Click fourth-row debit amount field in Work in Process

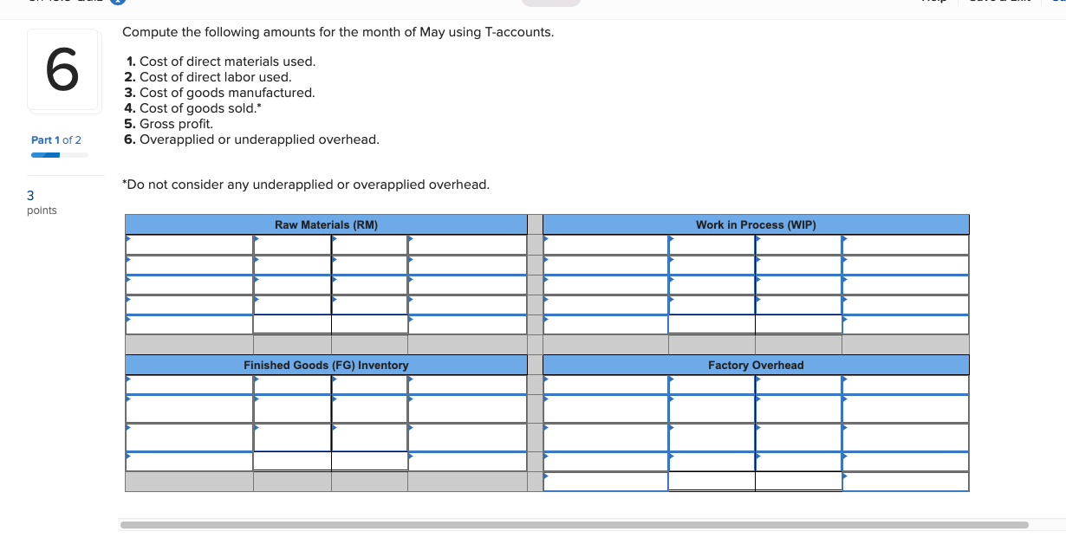(712, 305)
